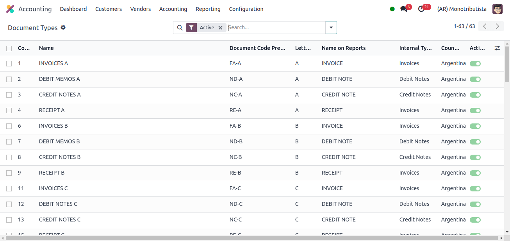Open the messages conversation icon
This screenshot has height=241, width=510.
[x=404, y=9]
